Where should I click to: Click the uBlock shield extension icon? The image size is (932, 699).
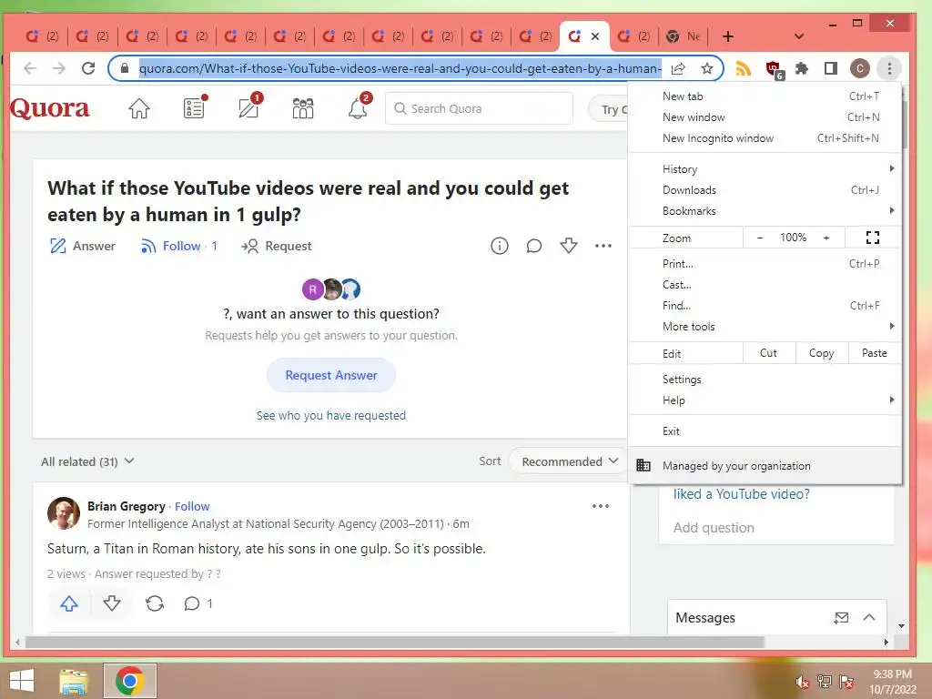(774, 69)
